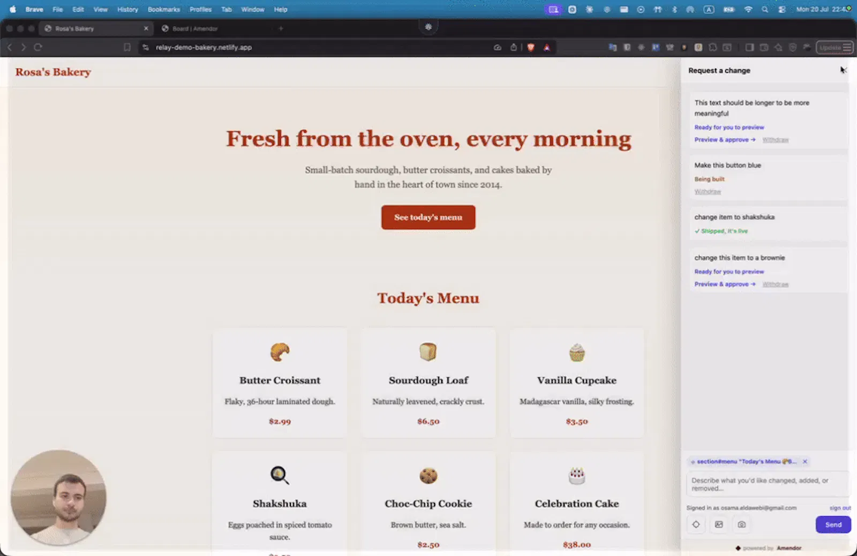Screen dimensions: 857x556
Task: Click See today's menu button
Action: coord(428,217)
